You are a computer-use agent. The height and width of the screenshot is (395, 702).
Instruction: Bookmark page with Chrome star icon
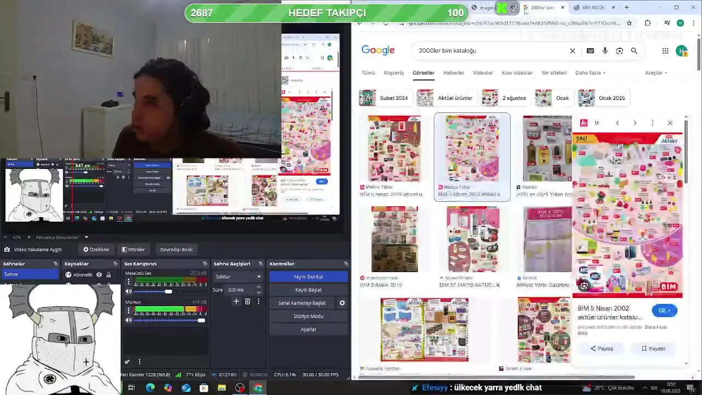(x=629, y=23)
